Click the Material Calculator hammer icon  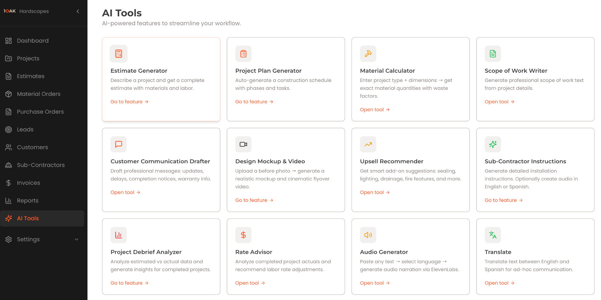point(368,54)
